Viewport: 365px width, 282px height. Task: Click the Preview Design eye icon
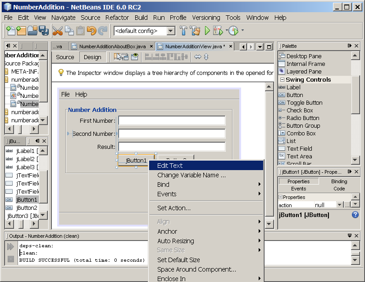point(135,57)
